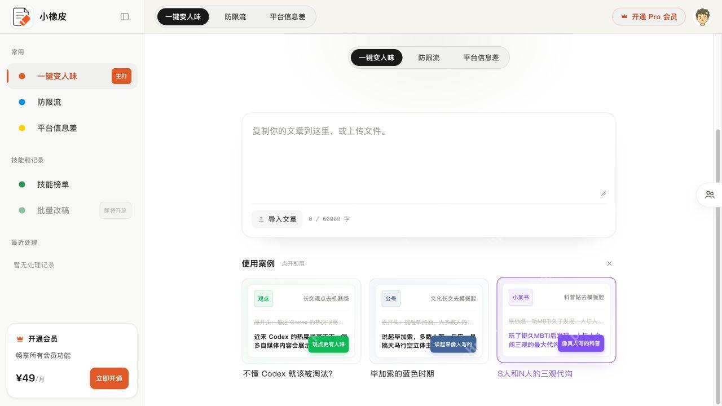Viewport: 722px width, 406px height.
Task: Click the 读起来像人写的 blue badge
Action: click(454, 344)
